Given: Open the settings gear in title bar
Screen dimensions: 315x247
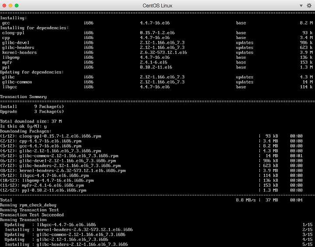Looking at the screenshot, I should coord(309,6).
